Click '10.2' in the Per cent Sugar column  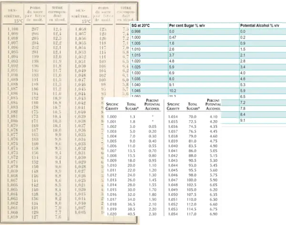[x=173, y=91]
